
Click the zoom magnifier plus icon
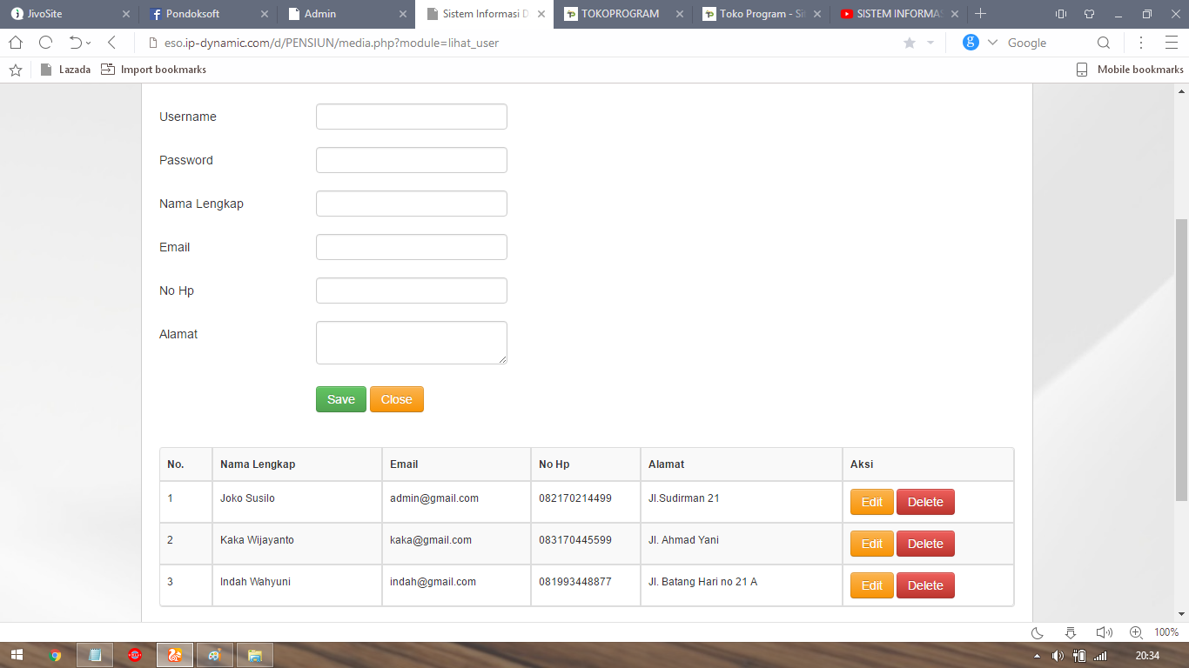coord(1136,632)
